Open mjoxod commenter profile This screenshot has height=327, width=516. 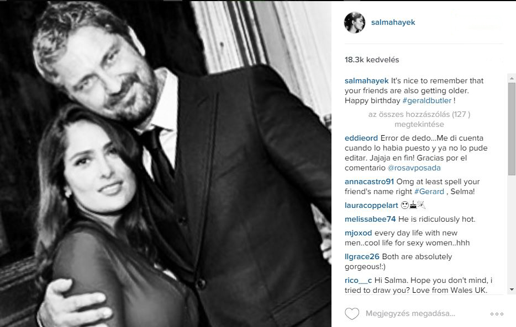tap(358, 233)
